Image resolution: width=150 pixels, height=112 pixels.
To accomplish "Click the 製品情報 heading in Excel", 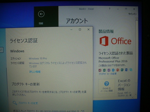I will [106, 32].
